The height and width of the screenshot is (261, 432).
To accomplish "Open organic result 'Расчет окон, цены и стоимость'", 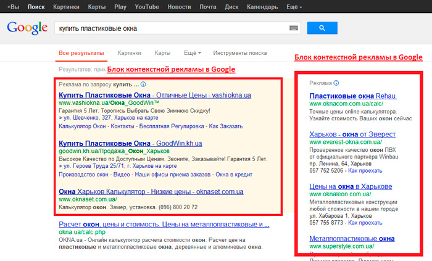I will tap(164, 225).
